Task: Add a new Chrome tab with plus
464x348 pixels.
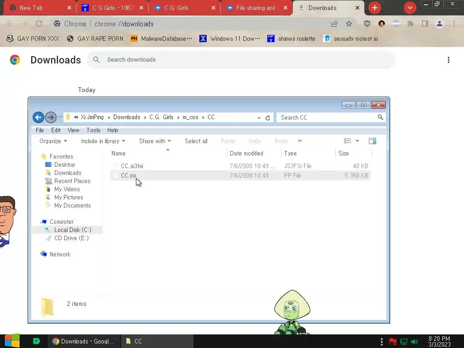Action: (375, 8)
